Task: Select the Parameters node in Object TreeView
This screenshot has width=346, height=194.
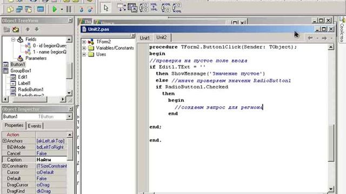Action: click(36, 58)
